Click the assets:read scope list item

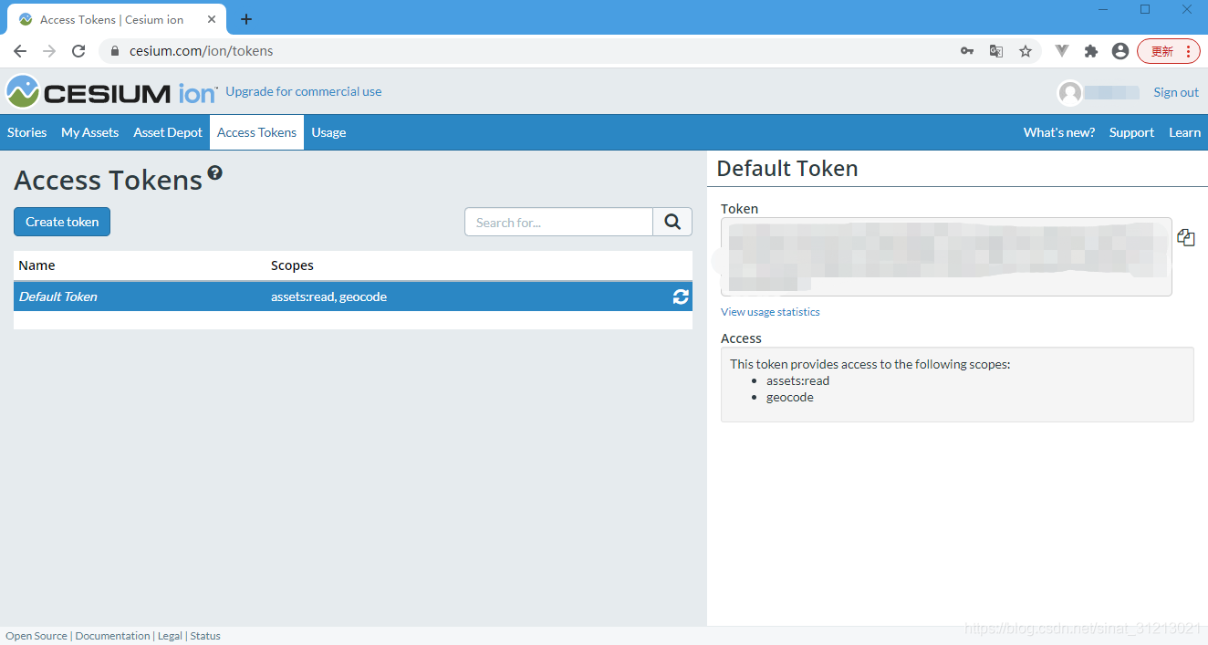coord(797,380)
